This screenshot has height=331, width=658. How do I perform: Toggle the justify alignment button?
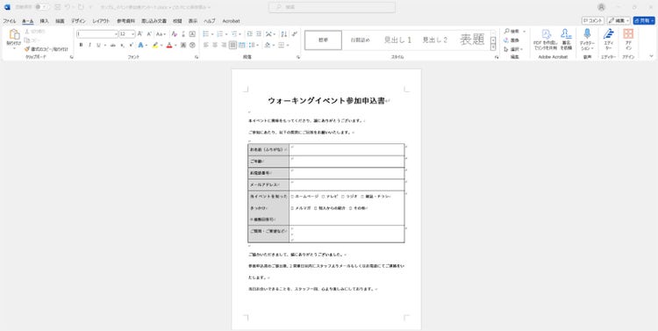[232, 45]
